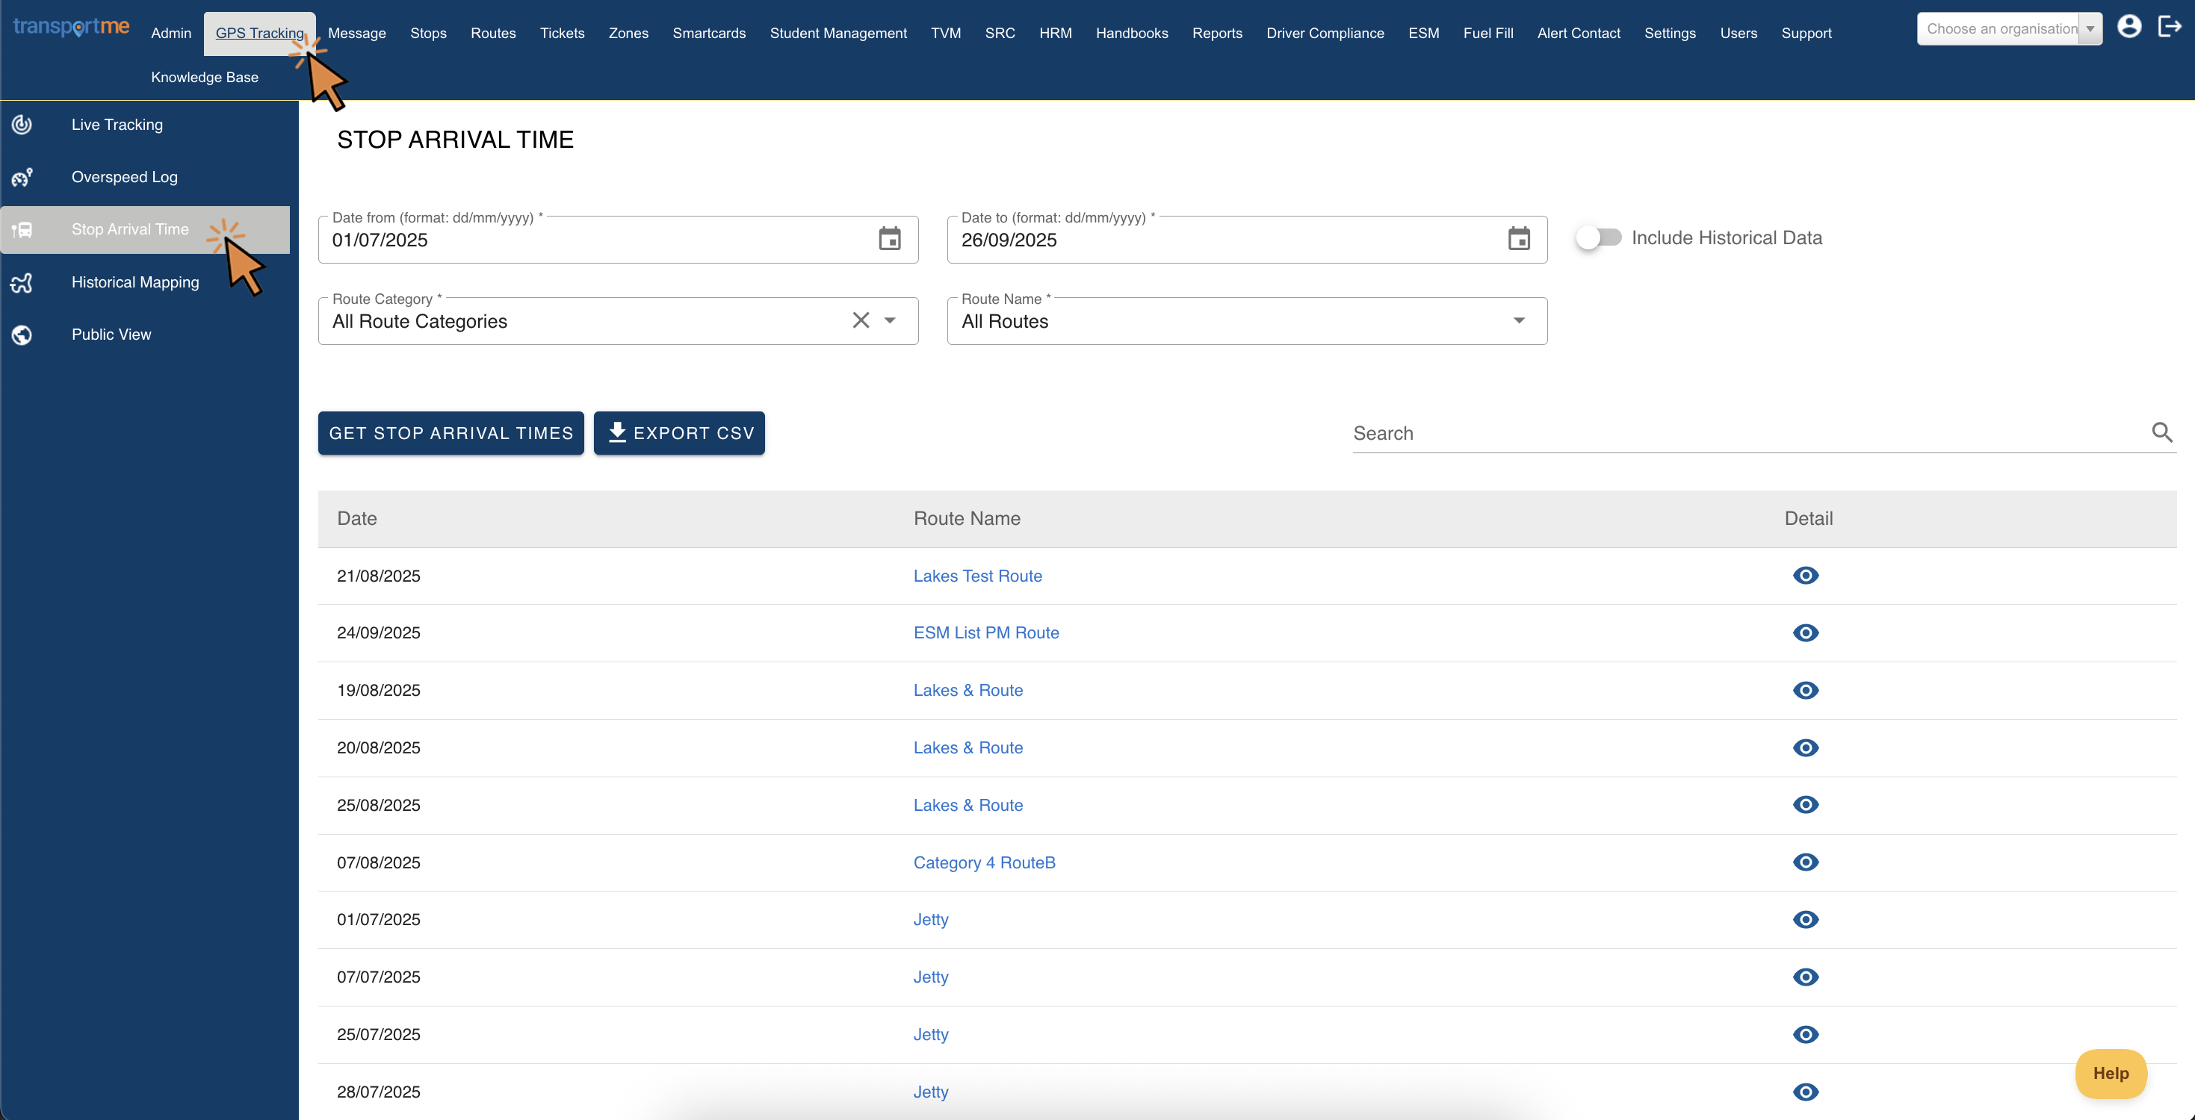The width and height of the screenshot is (2195, 1120).
Task: Open the Settings menu
Action: pyautogui.click(x=1669, y=33)
